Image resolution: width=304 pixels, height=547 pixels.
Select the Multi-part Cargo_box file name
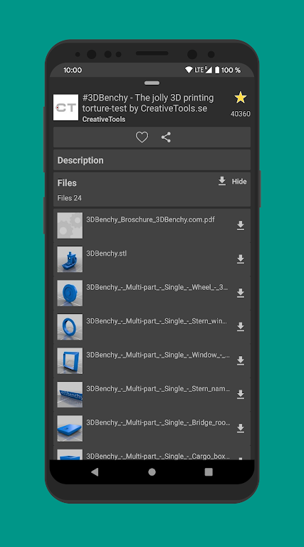158,456
